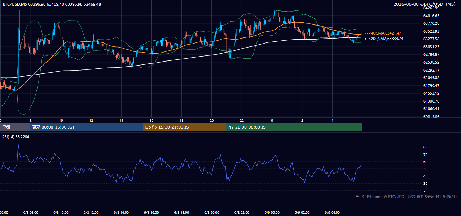Click price axis label 62292.17
Viewport: 461px width, 216px height.
431,70
